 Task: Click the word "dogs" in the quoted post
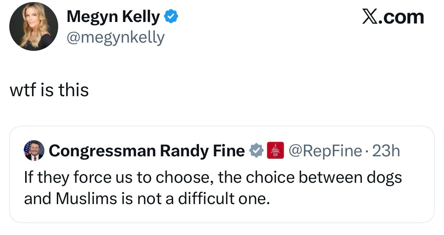(x=384, y=178)
